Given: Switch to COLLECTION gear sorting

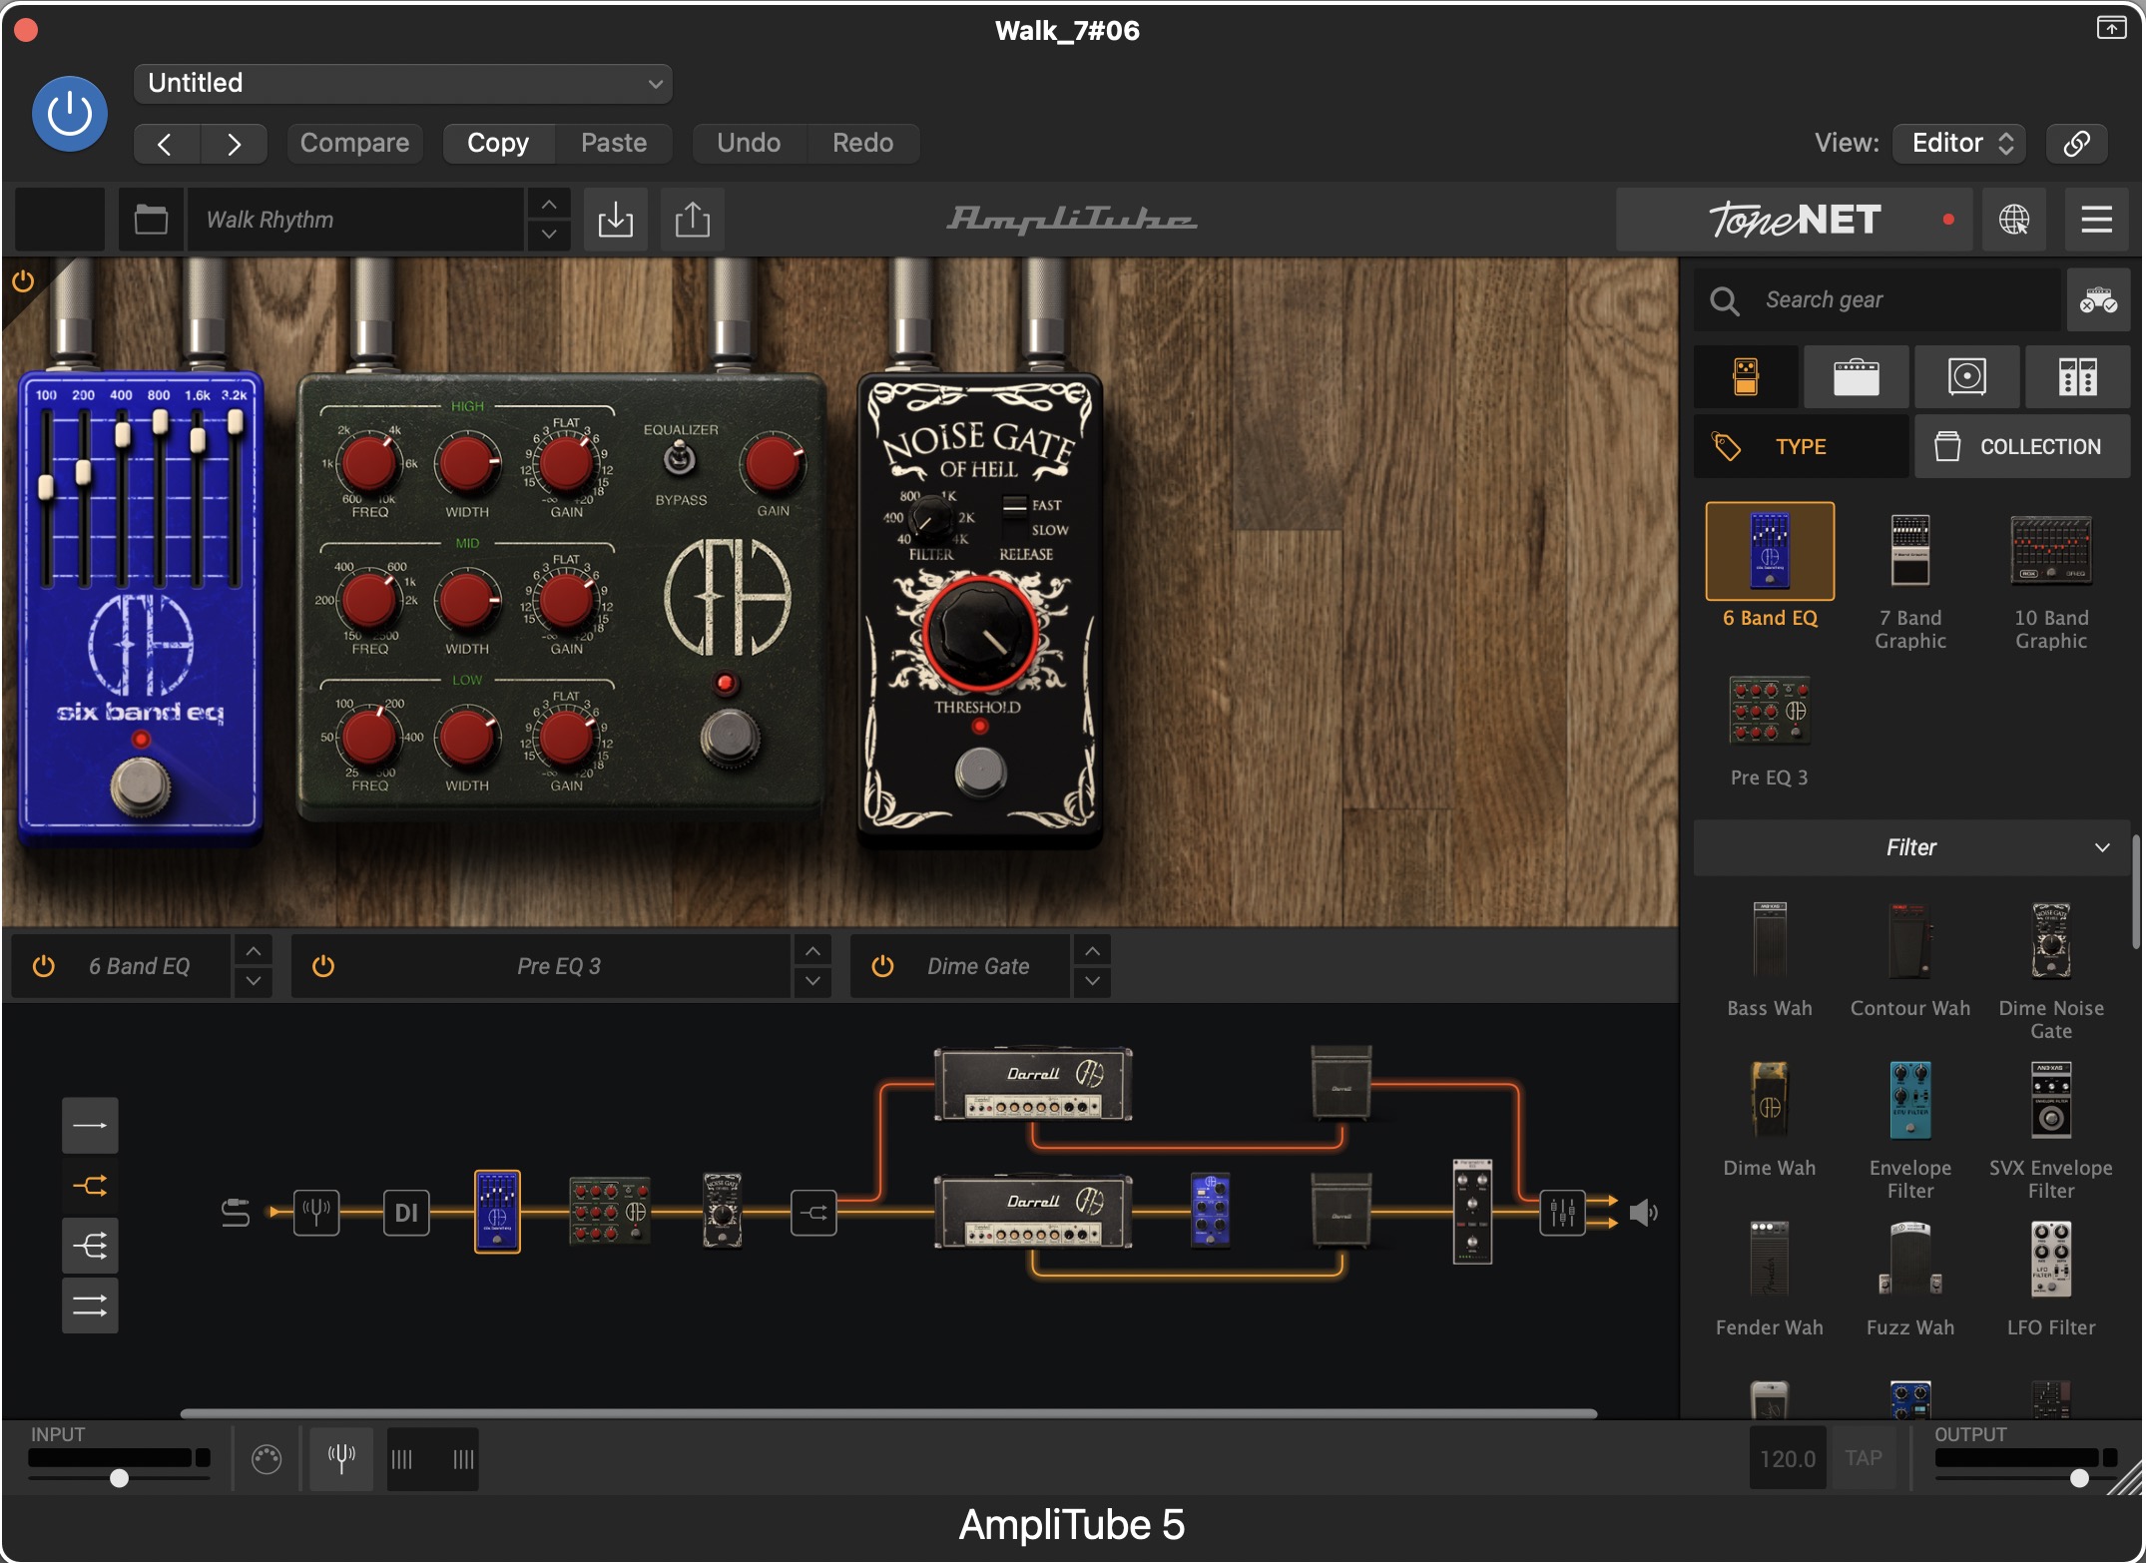Looking at the screenshot, I should [x=2022, y=446].
